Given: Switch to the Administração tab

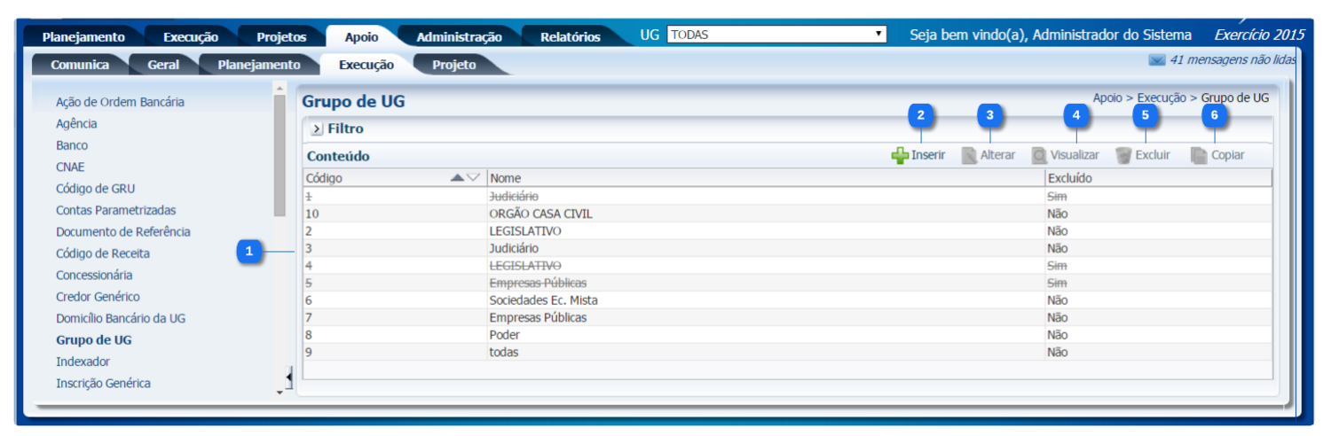Looking at the screenshot, I should (x=459, y=37).
